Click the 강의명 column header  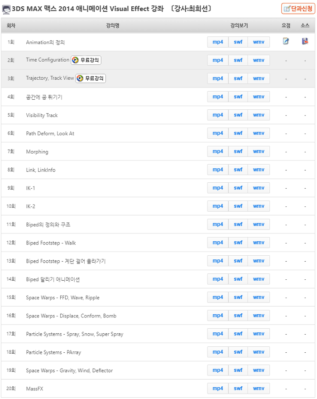(x=113, y=25)
